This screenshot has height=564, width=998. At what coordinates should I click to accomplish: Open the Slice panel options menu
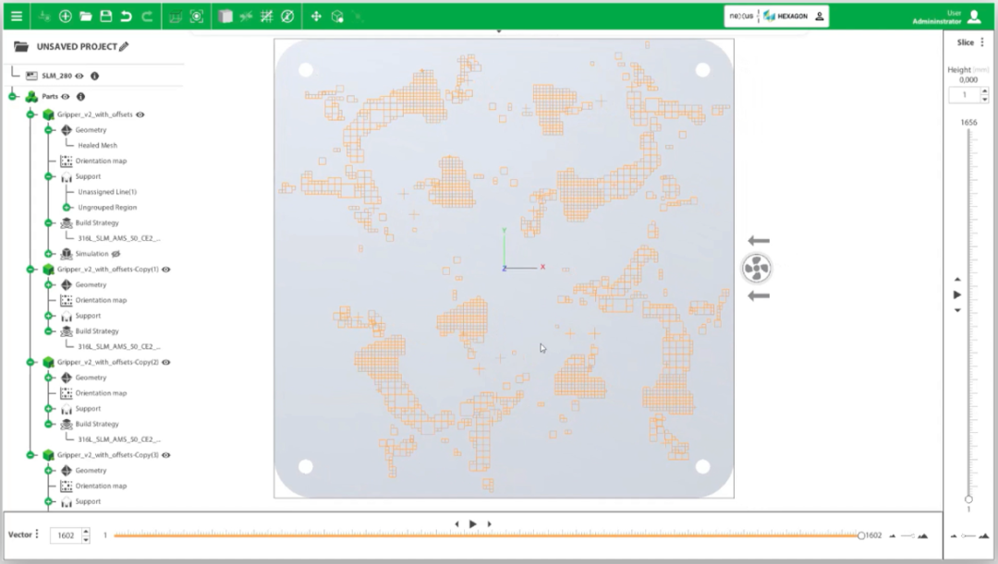click(982, 42)
